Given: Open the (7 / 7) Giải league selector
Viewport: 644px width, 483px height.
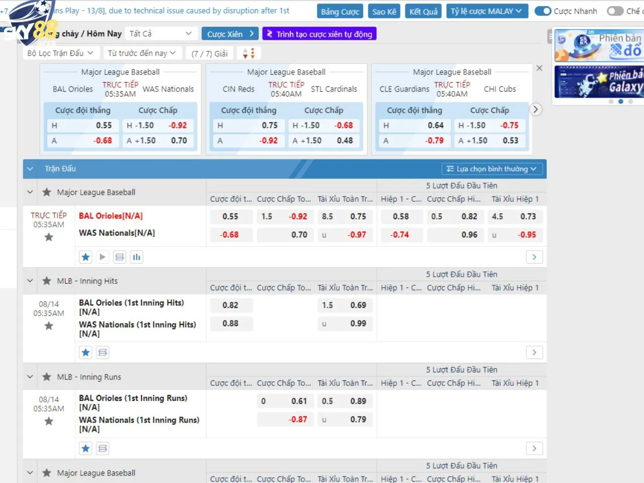Looking at the screenshot, I should (210, 53).
